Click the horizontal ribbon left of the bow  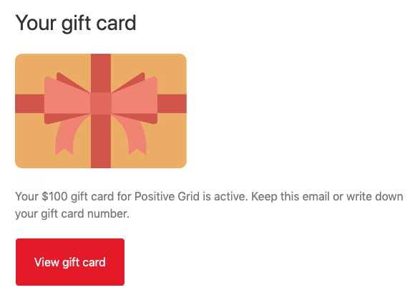click(29, 104)
